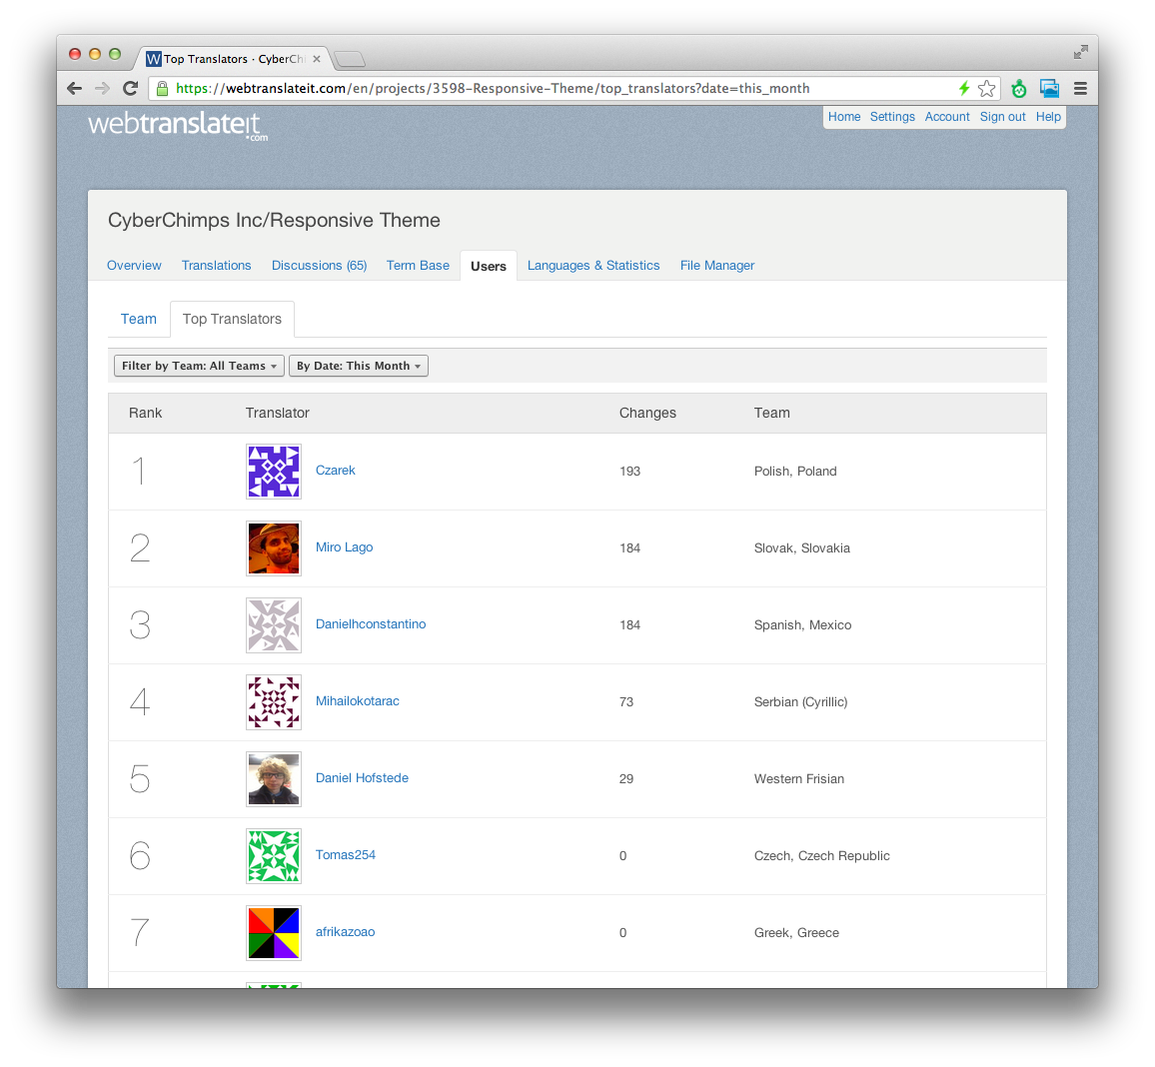Click the 'Spanish, Mexico' team cell

(803, 625)
